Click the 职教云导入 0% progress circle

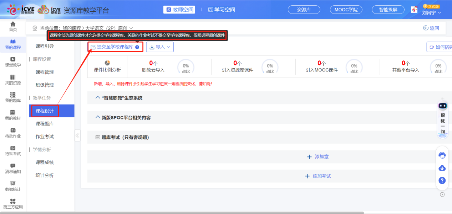tap(186, 66)
